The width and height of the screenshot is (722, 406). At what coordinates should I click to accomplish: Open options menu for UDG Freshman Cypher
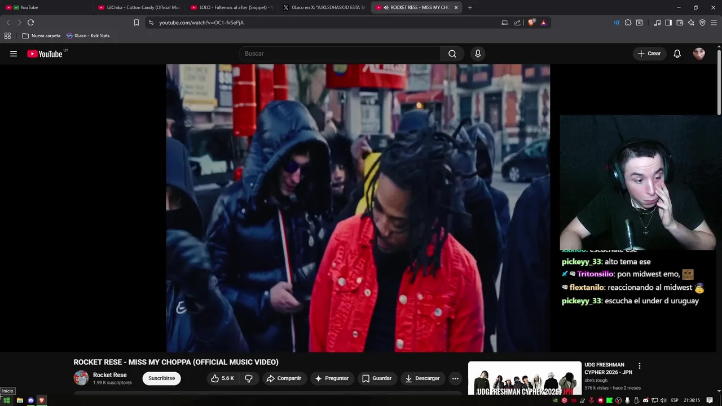tap(639, 366)
